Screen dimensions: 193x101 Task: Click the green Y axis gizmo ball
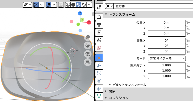(82, 20)
